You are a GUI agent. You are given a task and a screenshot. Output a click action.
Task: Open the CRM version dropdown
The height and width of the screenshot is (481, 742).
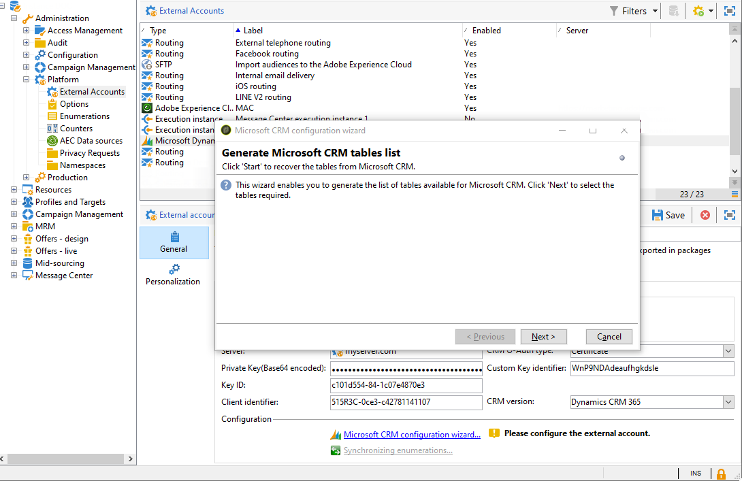[728, 402]
